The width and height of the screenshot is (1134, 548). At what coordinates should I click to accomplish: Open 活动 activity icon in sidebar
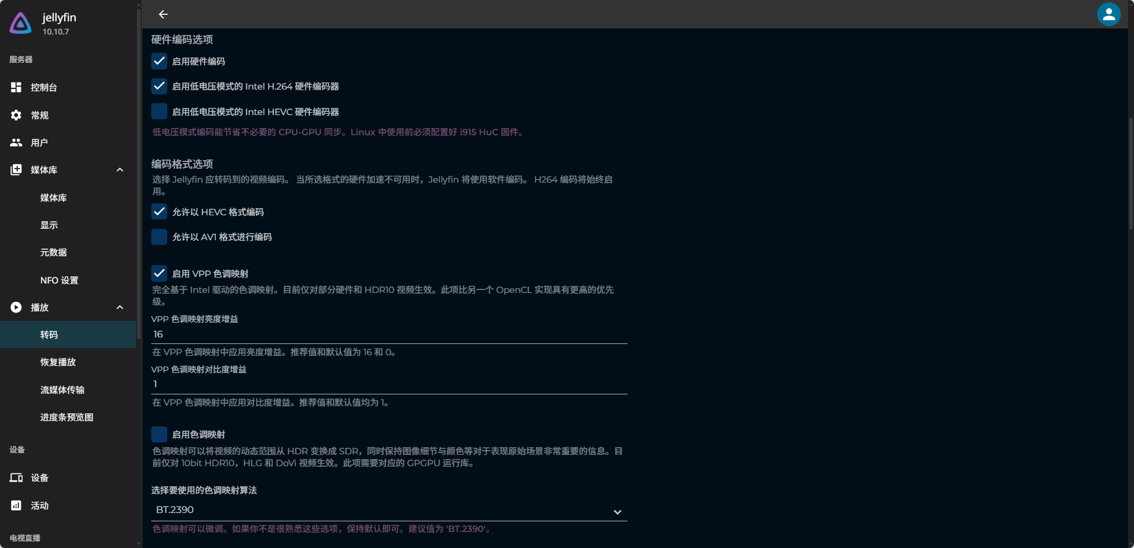[x=16, y=505]
